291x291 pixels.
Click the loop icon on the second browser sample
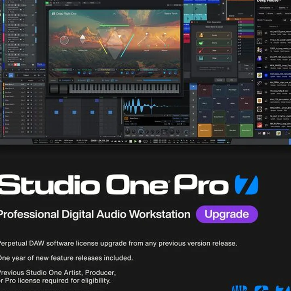266,41
